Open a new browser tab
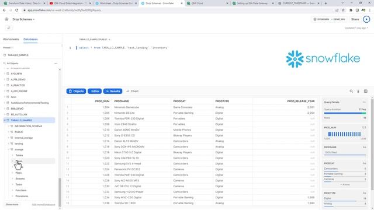Image resolution: width=374 pixels, height=210 pixels. click(326, 3)
